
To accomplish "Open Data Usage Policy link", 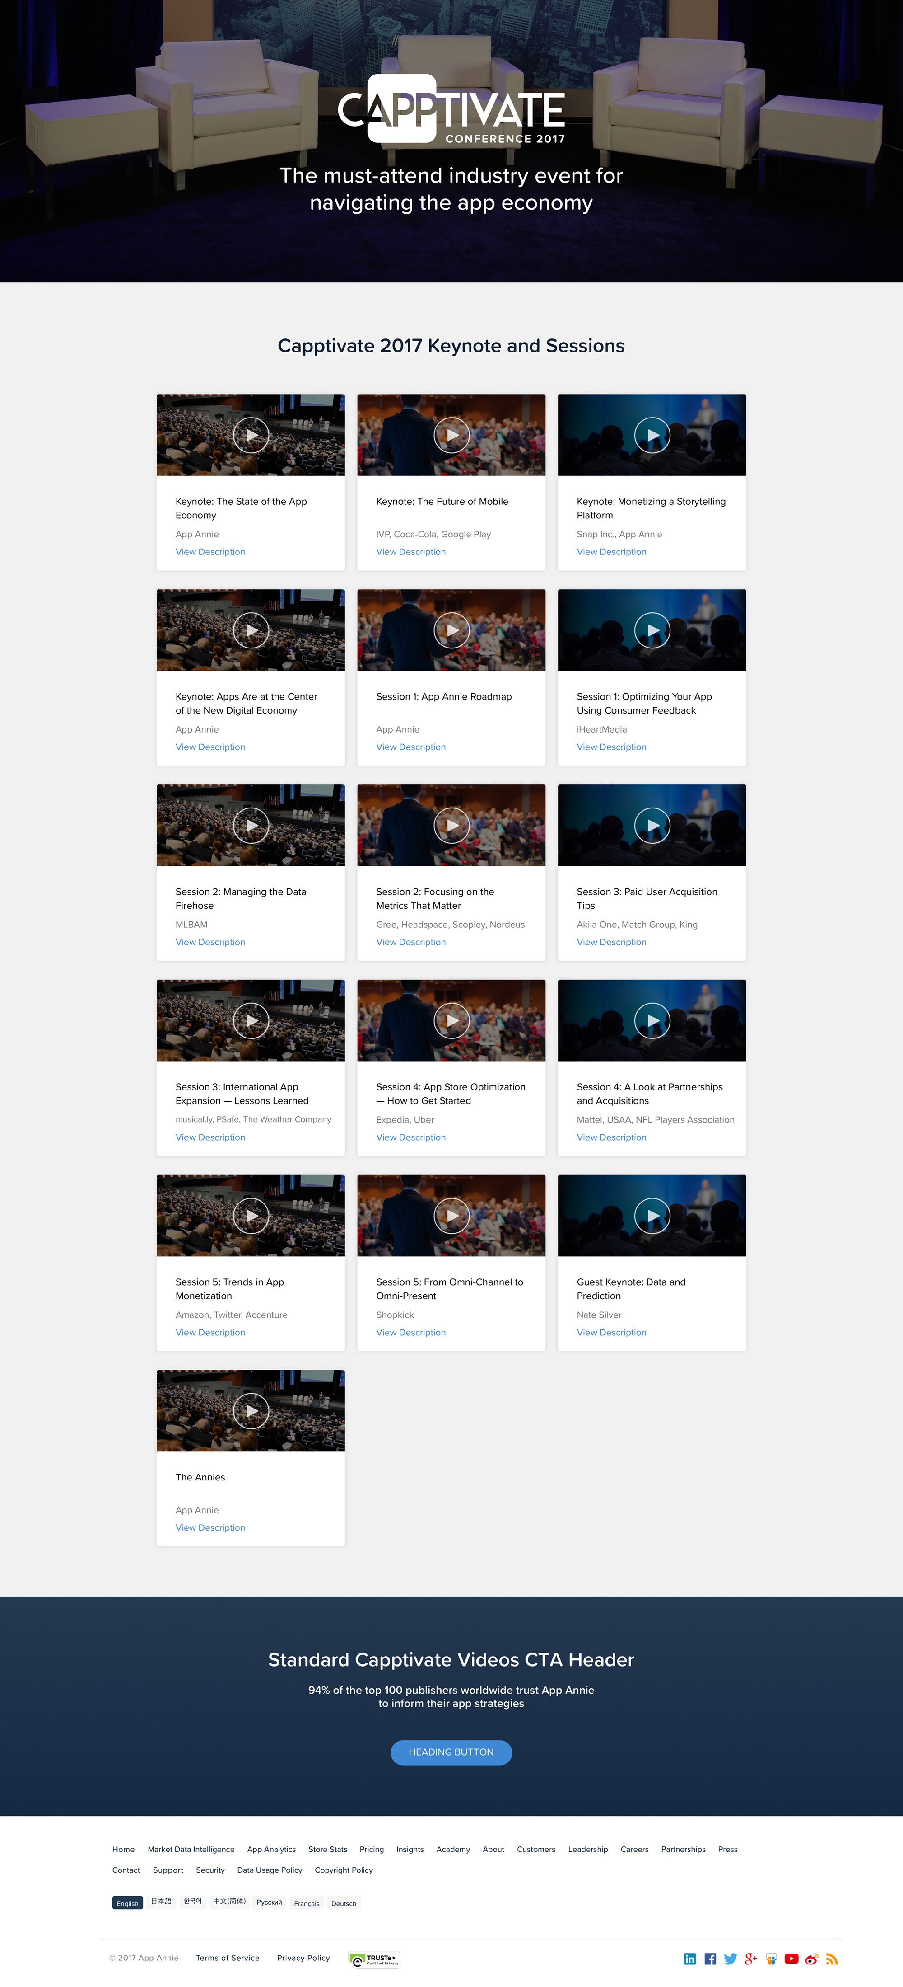I will click(x=270, y=1870).
